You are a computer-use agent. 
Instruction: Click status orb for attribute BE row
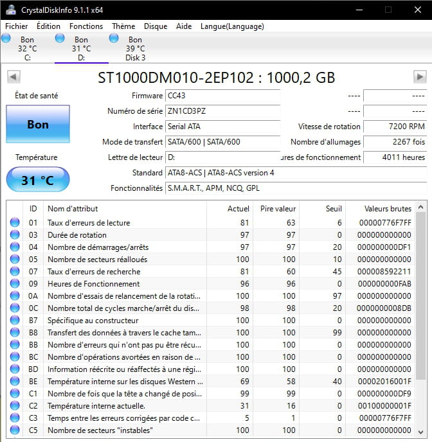point(15,381)
